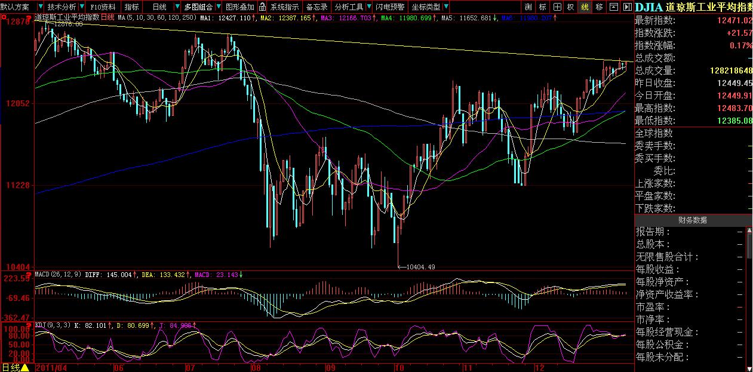The image size is (753, 372).
Task: Click the 权 ex-rights adjustment icon
Action: pyautogui.click(x=570, y=7)
